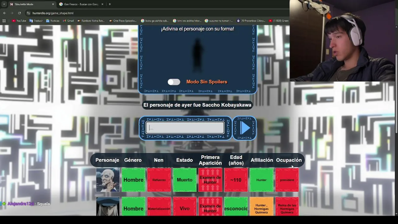398x224 pixels.
Task: Click the Browser forward arrow
Action: click(x=12, y=13)
